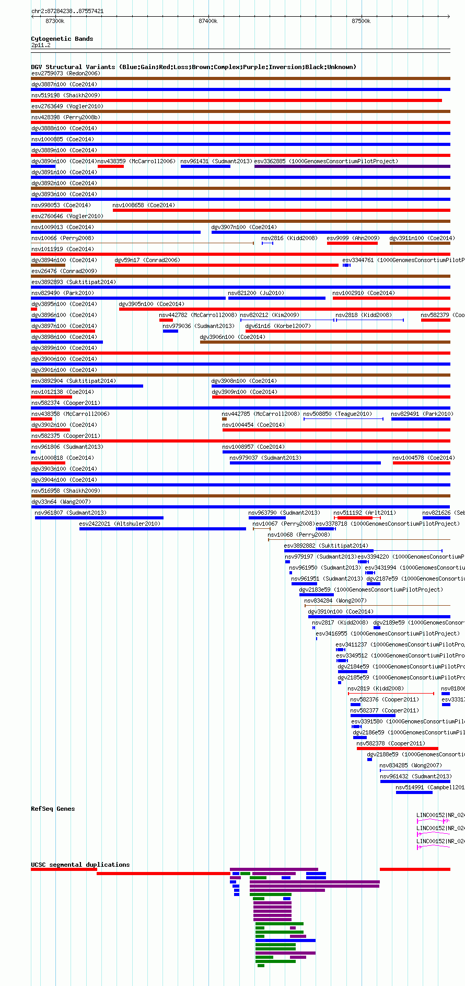Click variant label nsv820212 (Kim2009)
This screenshot has height=986, width=465.
(x=270, y=315)
